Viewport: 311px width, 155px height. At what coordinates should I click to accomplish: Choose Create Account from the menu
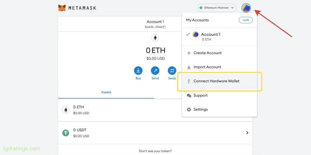pyautogui.click(x=219, y=53)
